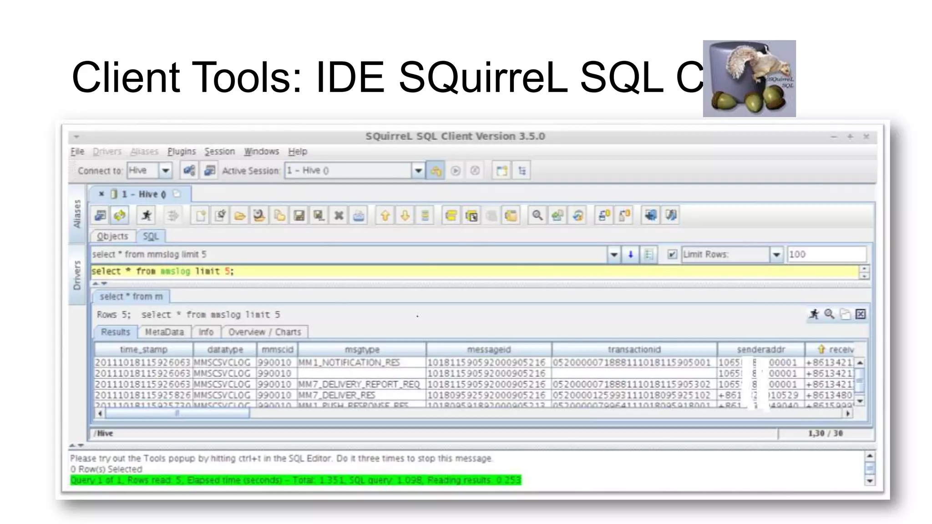
Task: Toggle the Drivers side panel tab
Action: (x=77, y=275)
